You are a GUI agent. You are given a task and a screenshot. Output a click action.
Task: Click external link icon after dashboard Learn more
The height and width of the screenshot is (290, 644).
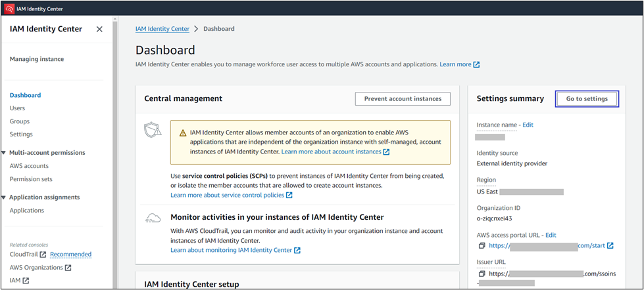click(476, 65)
